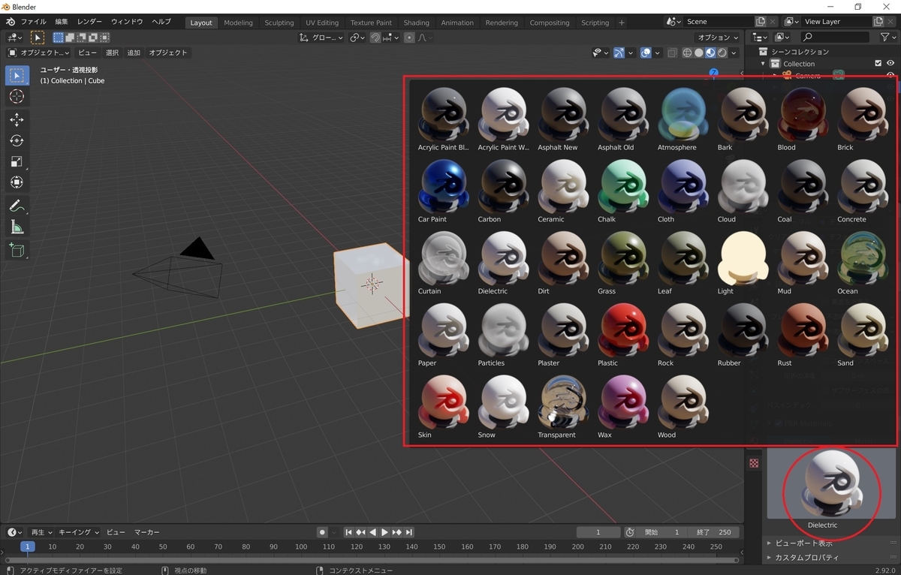Add a new workspace tab
901x575 pixels.
coord(622,23)
